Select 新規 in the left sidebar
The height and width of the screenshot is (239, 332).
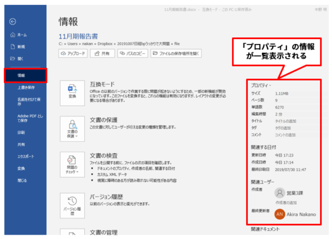[x=21, y=47]
